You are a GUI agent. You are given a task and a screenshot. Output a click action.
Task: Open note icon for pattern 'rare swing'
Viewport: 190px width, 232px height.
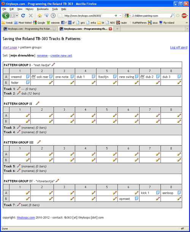click(x=137, y=77)
